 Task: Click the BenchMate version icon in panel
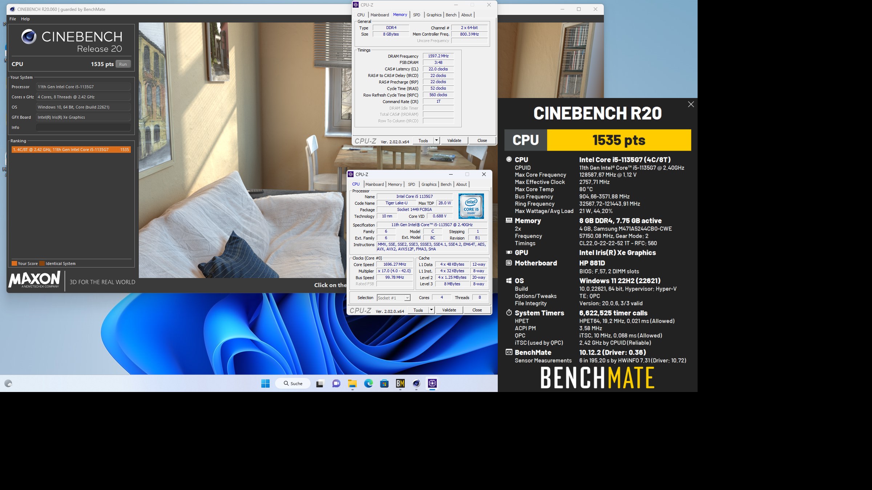(x=509, y=352)
